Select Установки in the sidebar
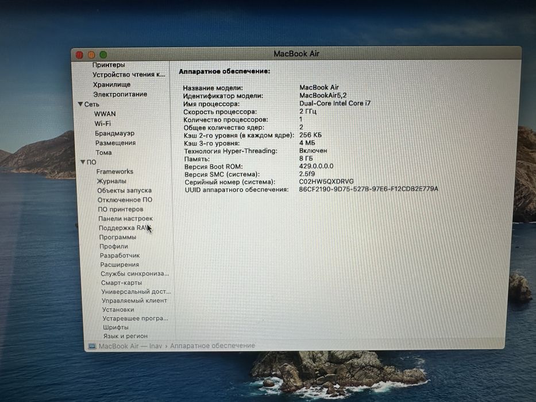This screenshot has height=402, width=536. click(118, 310)
